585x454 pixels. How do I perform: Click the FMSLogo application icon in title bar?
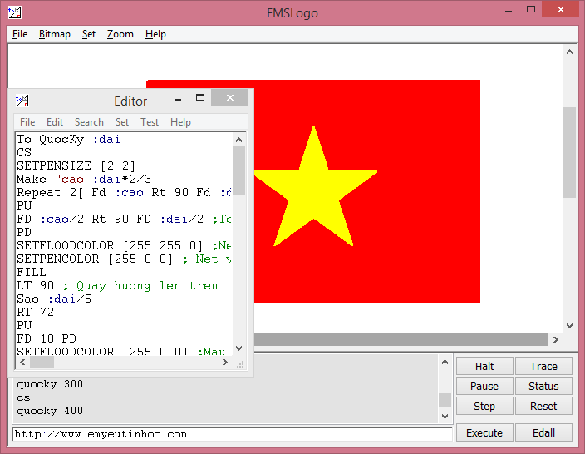[15, 12]
